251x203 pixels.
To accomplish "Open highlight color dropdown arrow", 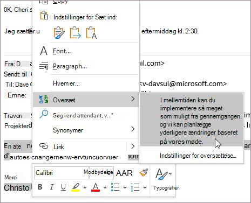I will tap(85, 188).
